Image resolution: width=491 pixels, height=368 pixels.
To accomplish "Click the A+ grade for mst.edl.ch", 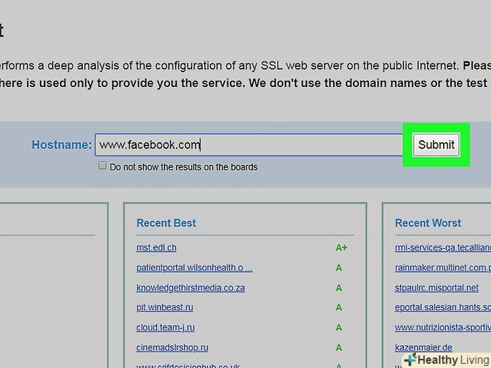I will click(x=341, y=247).
